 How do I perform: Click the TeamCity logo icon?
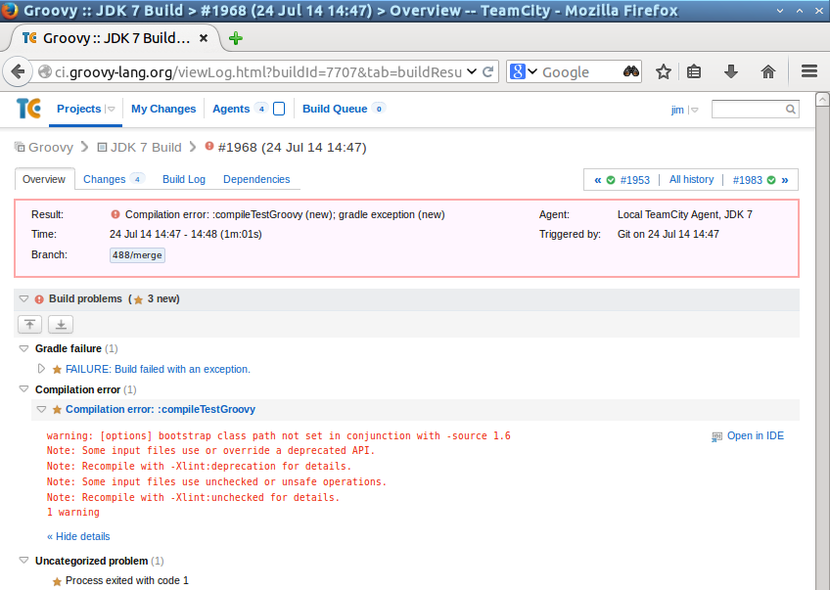pyautogui.click(x=28, y=108)
